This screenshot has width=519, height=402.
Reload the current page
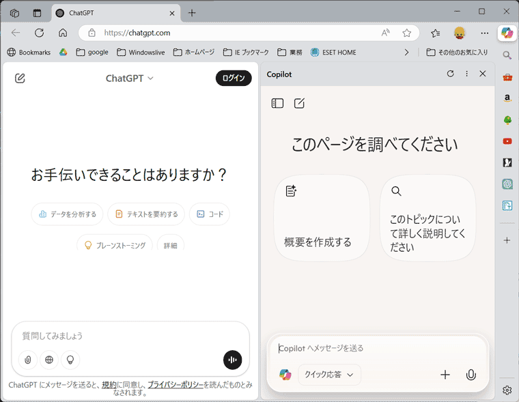pos(40,33)
